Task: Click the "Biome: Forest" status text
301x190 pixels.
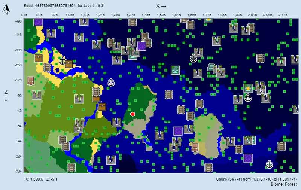Action: [x=284, y=185]
